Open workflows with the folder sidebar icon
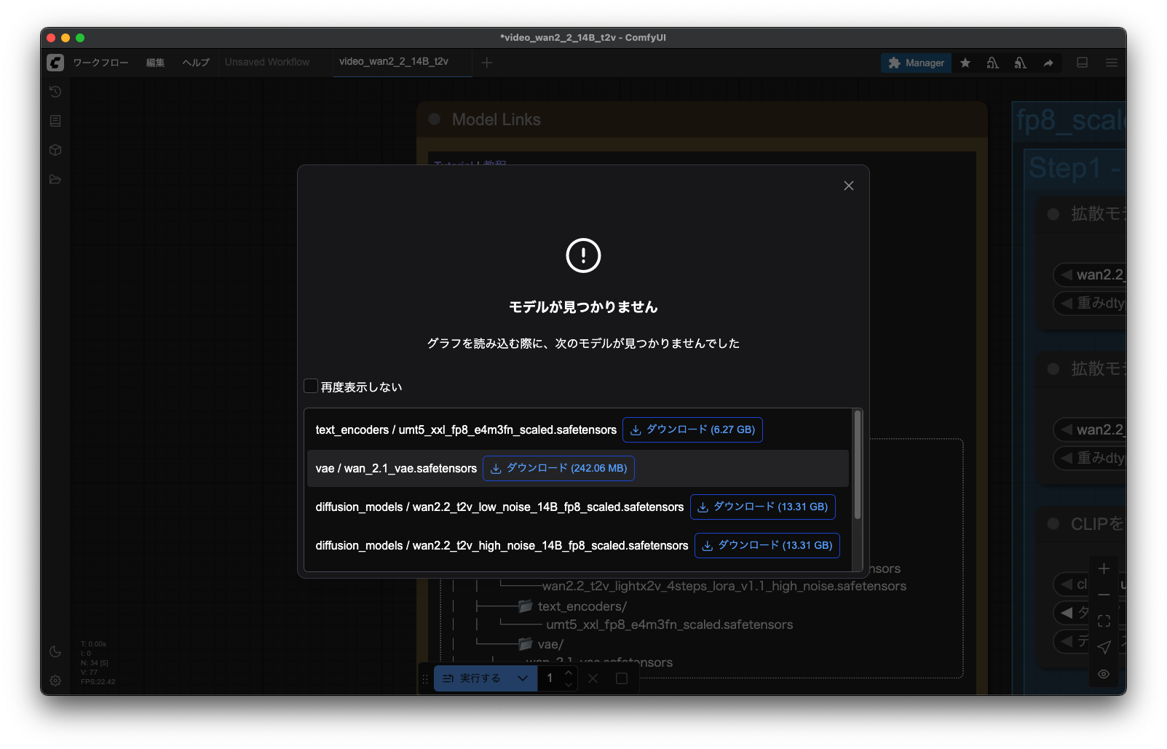The width and height of the screenshot is (1167, 749). pos(55,178)
